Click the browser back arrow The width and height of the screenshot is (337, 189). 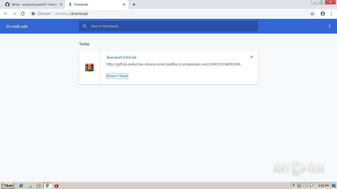(6, 14)
